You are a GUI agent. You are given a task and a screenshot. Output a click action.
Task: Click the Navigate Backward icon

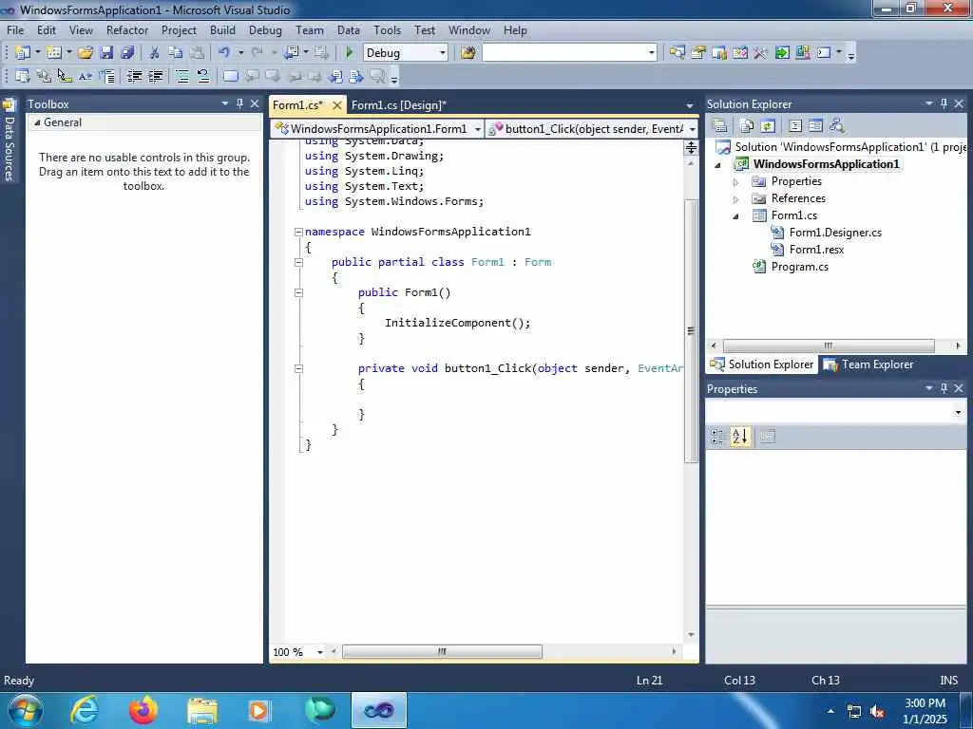tap(291, 53)
